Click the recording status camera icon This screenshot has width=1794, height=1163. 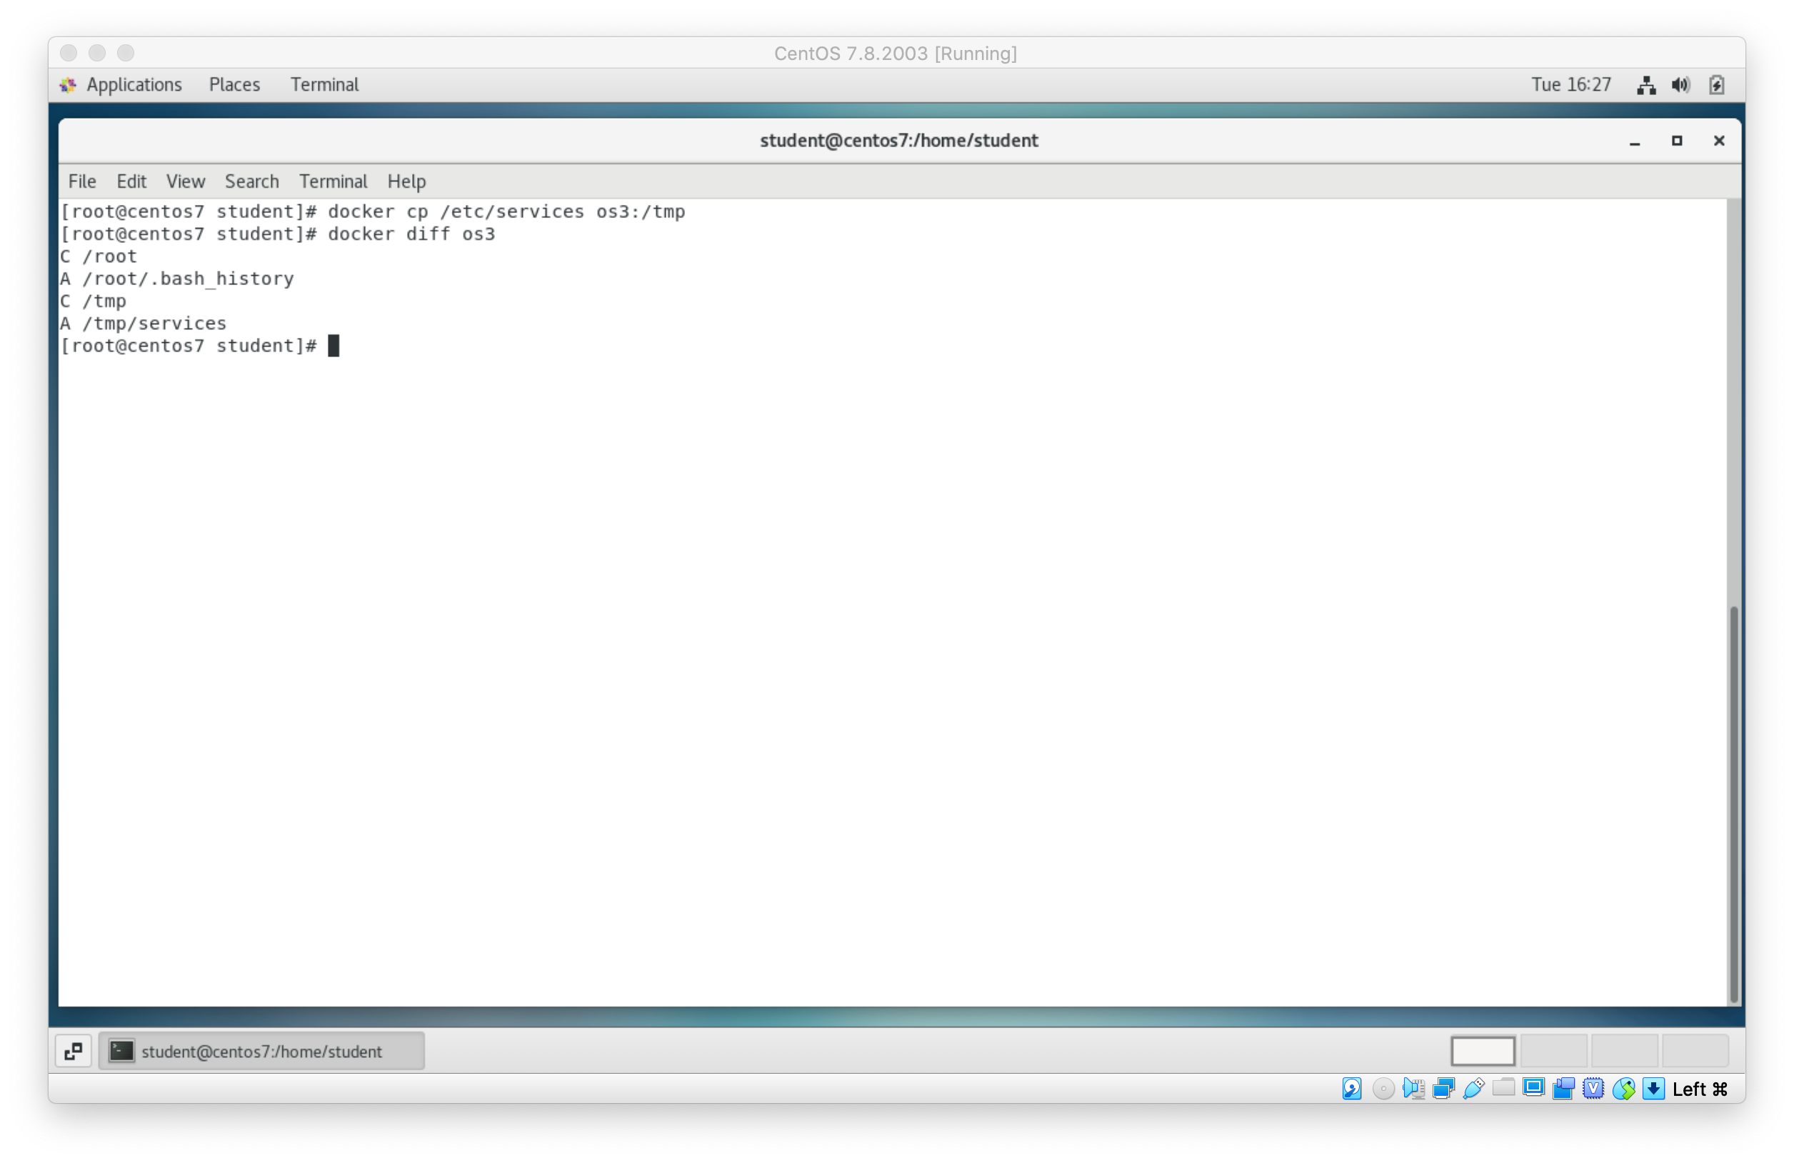coord(1563,1088)
